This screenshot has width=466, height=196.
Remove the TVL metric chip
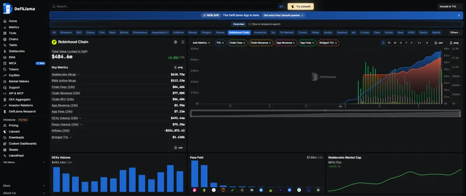coord(223,43)
